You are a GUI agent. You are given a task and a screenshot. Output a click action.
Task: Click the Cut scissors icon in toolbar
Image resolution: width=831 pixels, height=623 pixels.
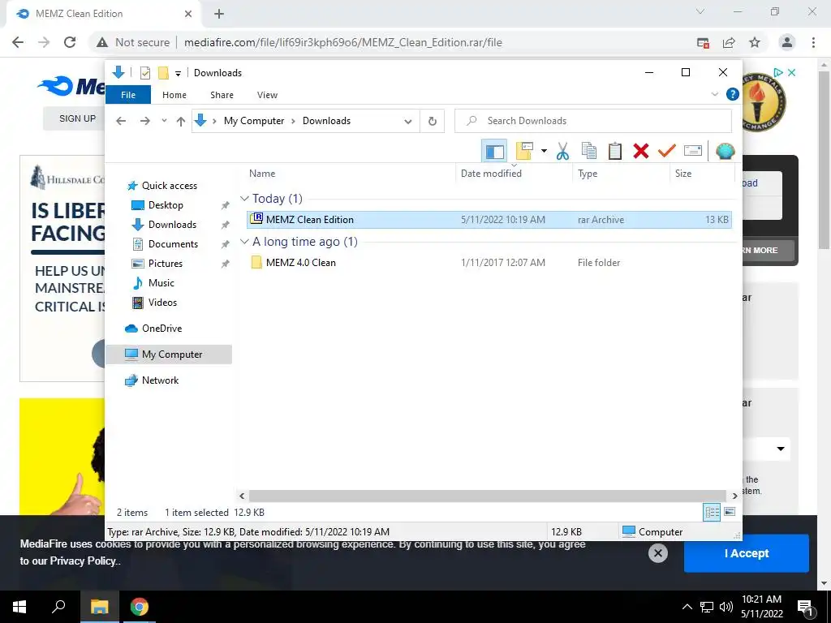[562, 152]
